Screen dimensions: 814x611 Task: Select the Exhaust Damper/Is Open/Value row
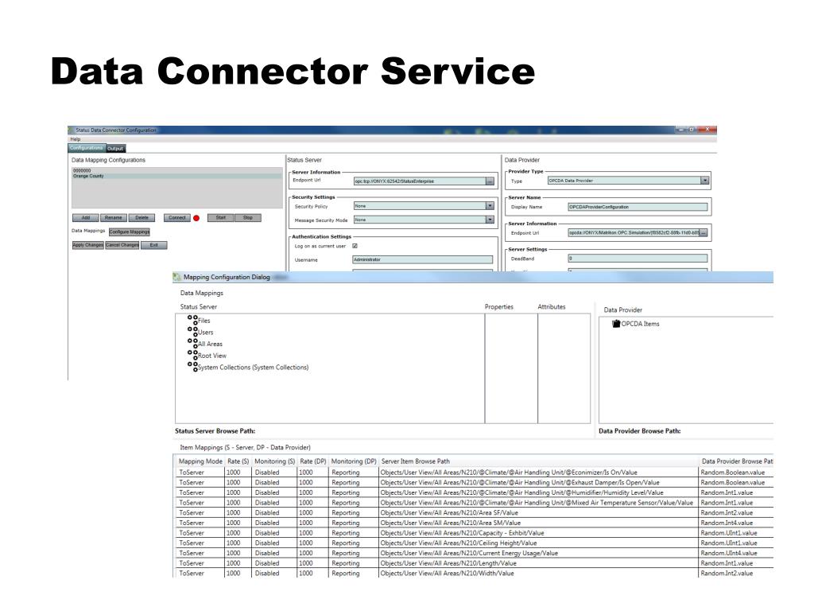(474, 482)
